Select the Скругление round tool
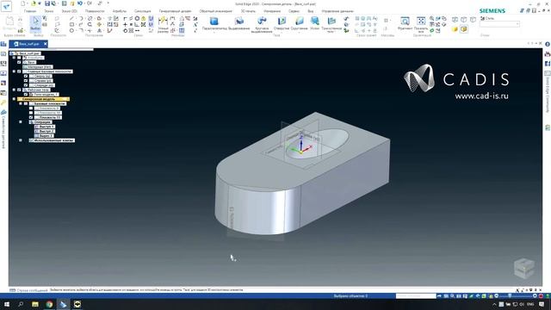This screenshot has height=310, width=551. click(299, 24)
